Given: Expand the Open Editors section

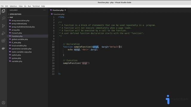Looking at the screenshot, I should click(x=16, y=14).
